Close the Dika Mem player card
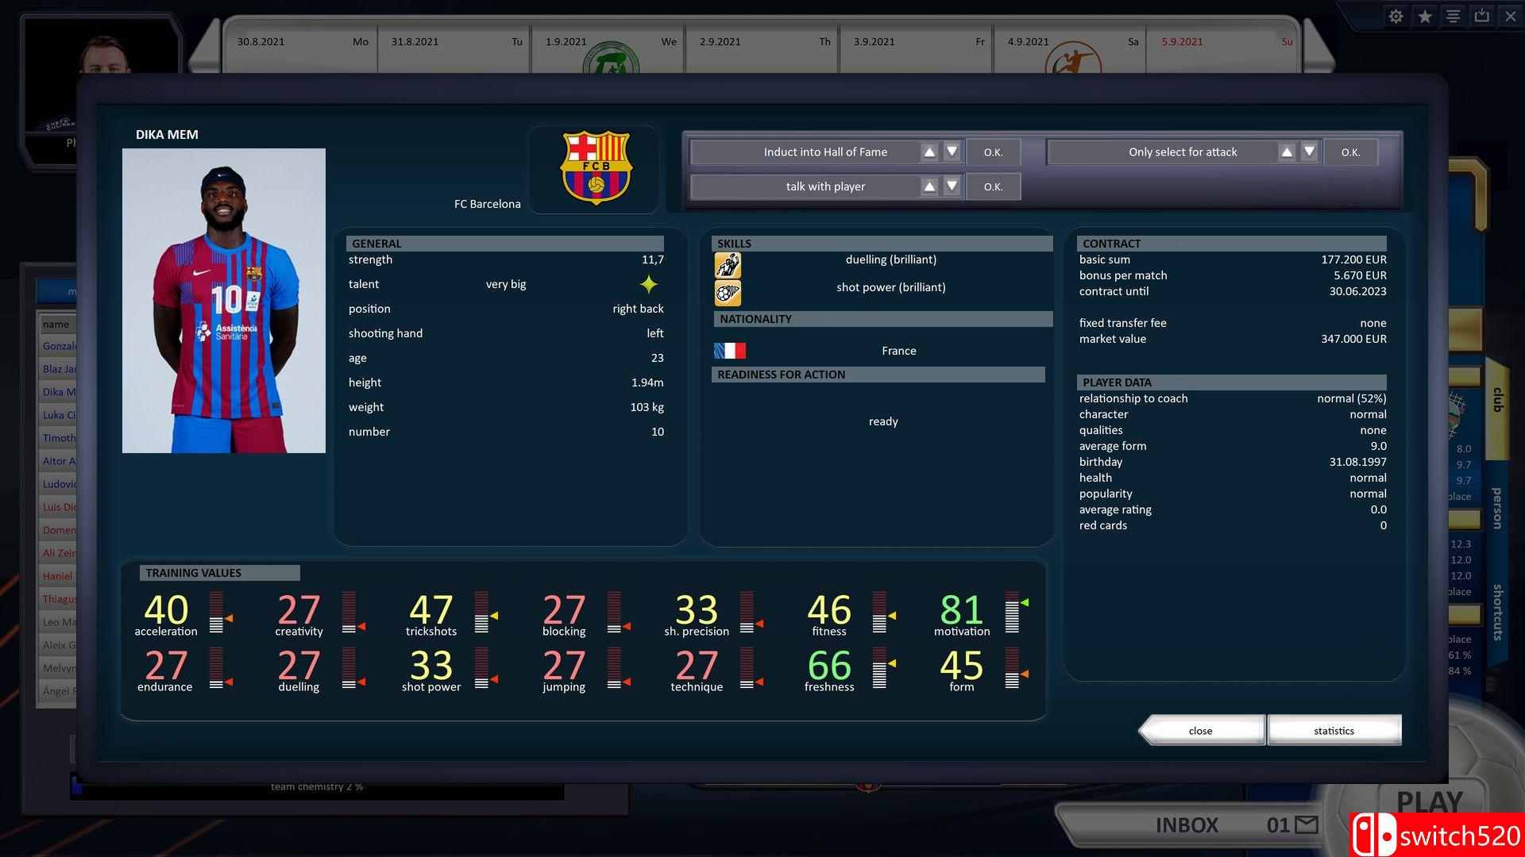1525x857 pixels. coord(1200,730)
